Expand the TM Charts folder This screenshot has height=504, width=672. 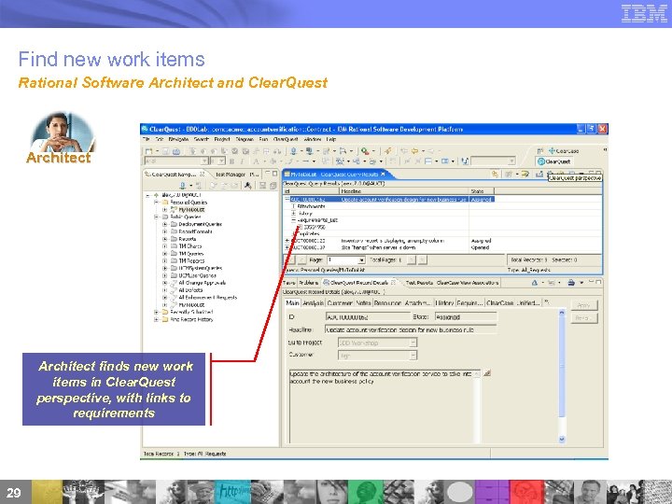[164, 246]
